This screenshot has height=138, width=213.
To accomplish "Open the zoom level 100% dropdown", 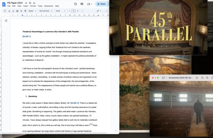I will (x=32, y=11).
